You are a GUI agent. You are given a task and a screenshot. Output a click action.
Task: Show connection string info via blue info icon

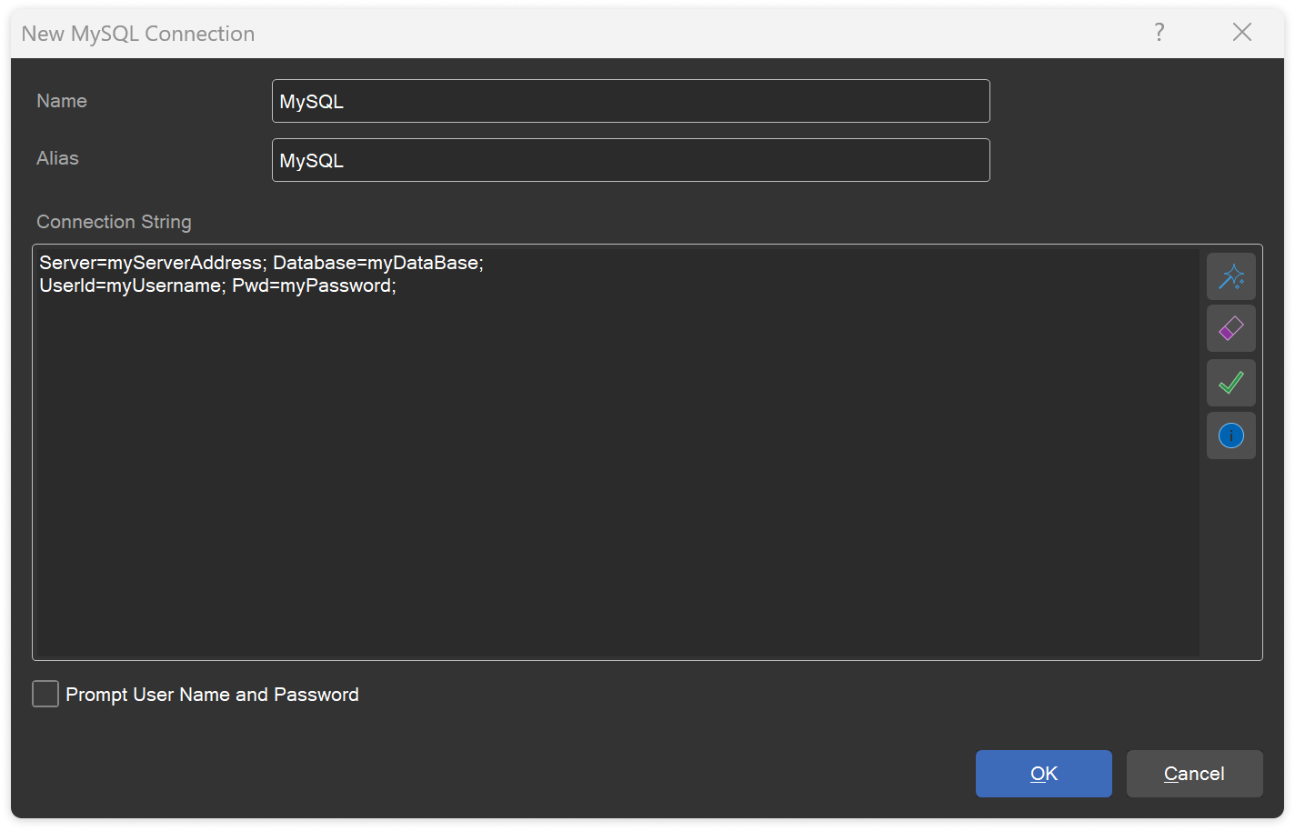[1231, 436]
